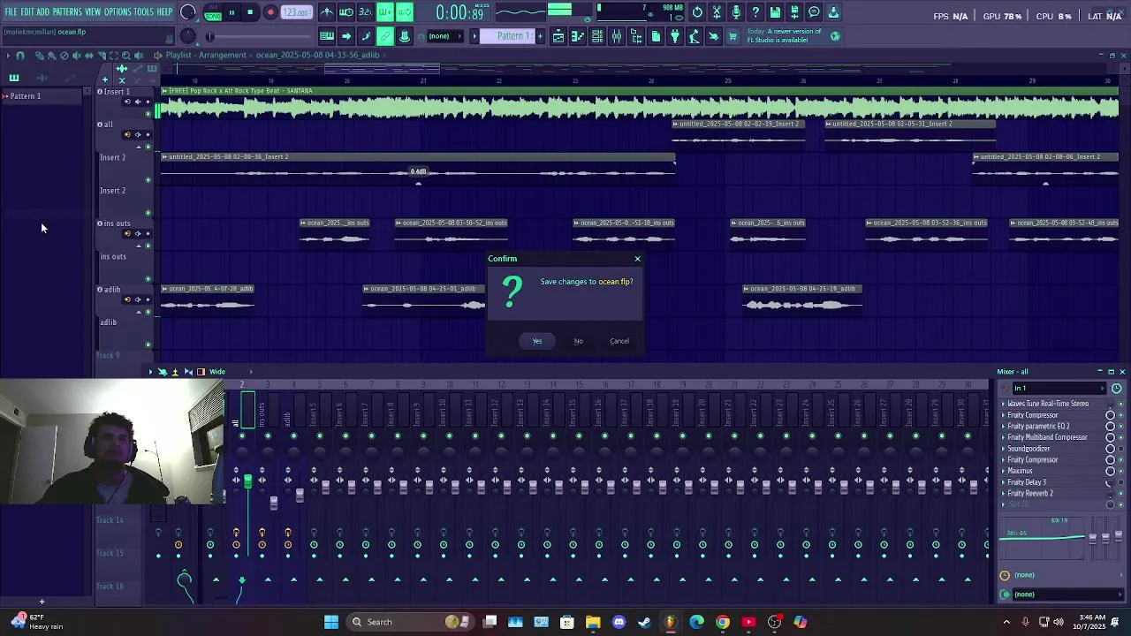Click the one-click audio recording microphone icon
The width and height of the screenshot is (1131, 636).
pos(736,12)
